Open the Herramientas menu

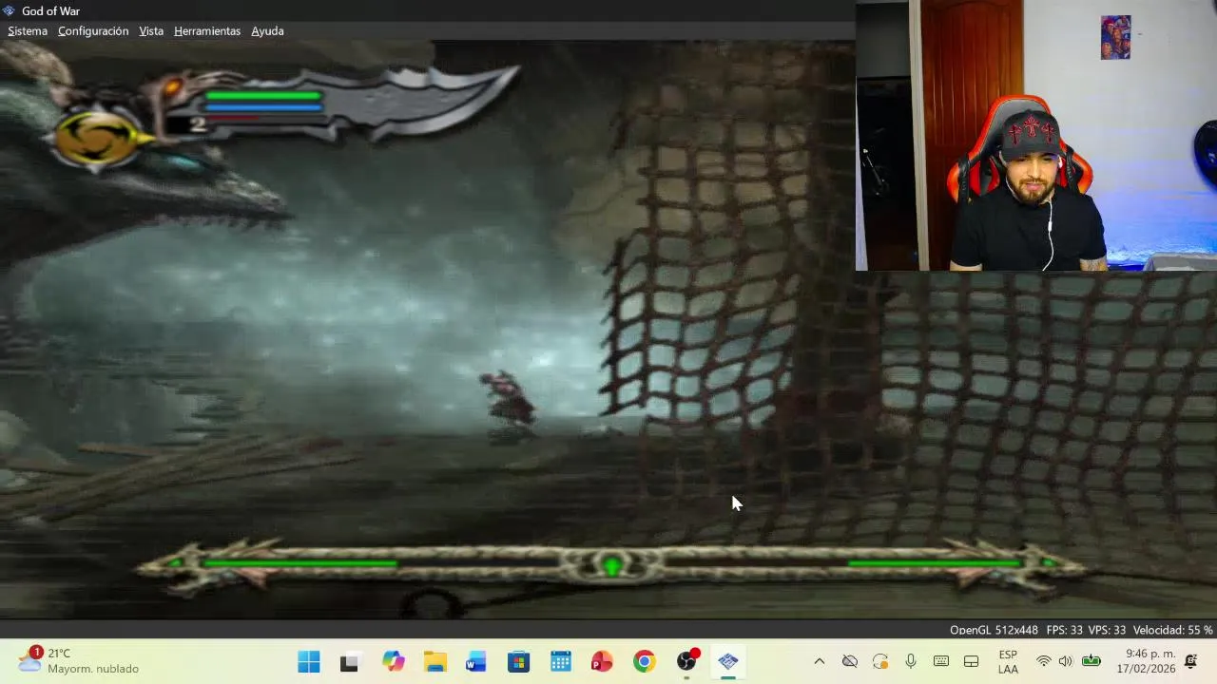[207, 31]
